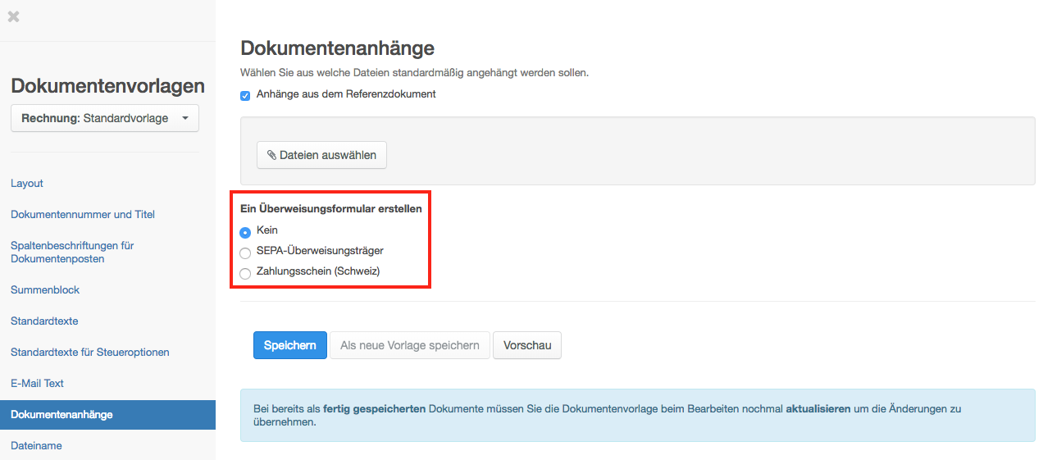Select the Kein radio option

[x=245, y=232]
